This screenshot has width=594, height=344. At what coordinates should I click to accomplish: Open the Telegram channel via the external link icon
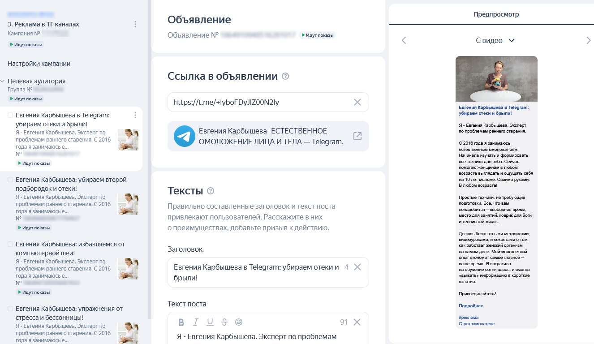click(357, 136)
